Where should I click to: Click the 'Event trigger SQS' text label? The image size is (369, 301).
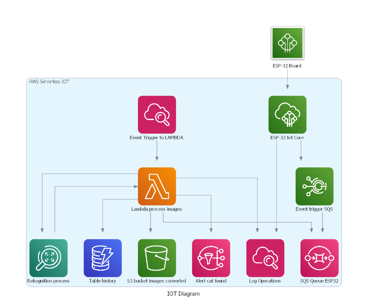[314, 209]
